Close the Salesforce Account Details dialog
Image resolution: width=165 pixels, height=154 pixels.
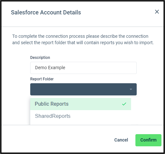157,12
